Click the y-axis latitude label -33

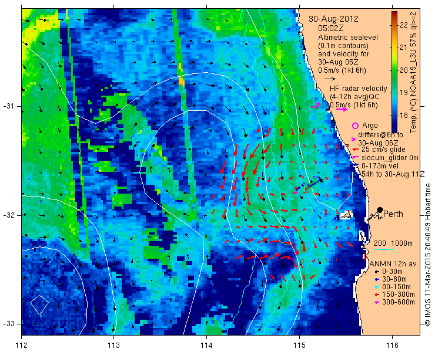(x=8, y=324)
